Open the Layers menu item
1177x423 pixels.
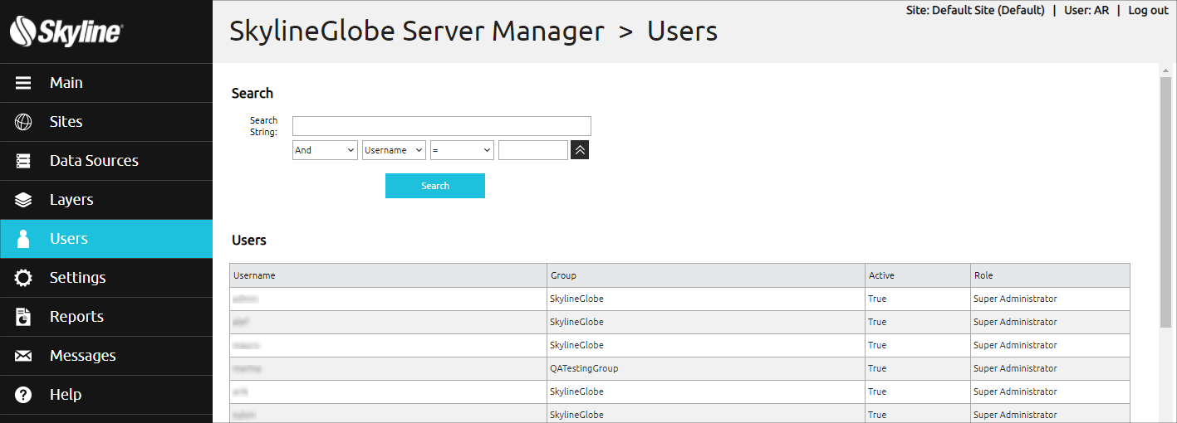point(106,200)
